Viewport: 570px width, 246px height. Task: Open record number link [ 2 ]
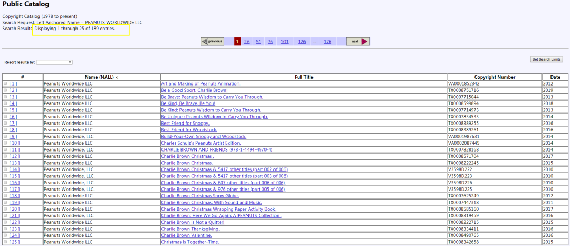point(13,90)
